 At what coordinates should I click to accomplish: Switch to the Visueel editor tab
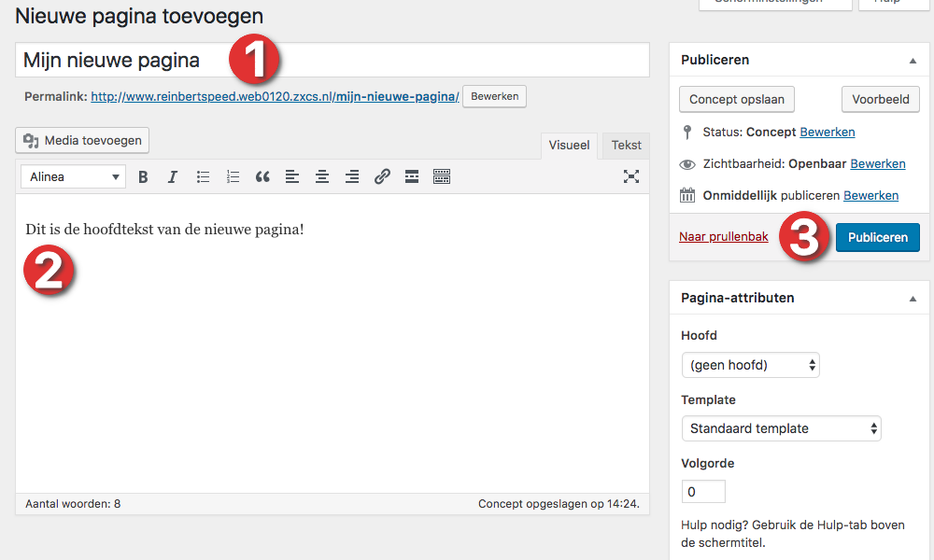pyautogui.click(x=569, y=146)
